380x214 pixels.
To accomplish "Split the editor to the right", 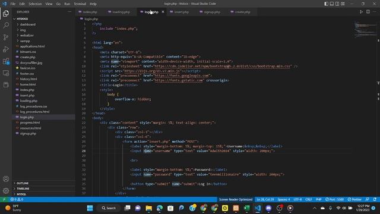I will [368, 12].
